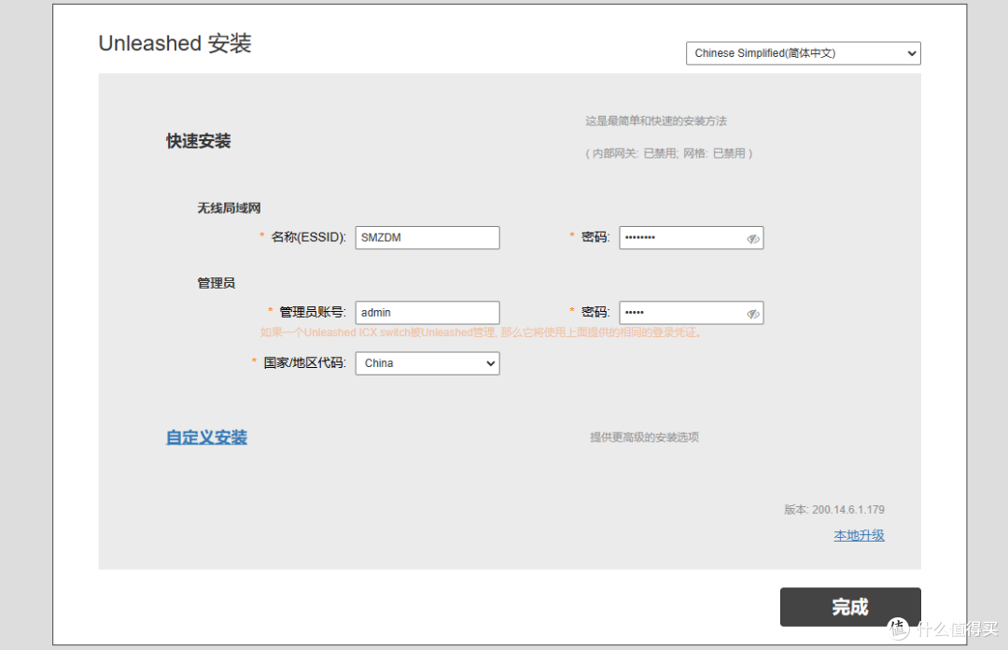Click the 名称(ESSID) field label

coord(309,237)
